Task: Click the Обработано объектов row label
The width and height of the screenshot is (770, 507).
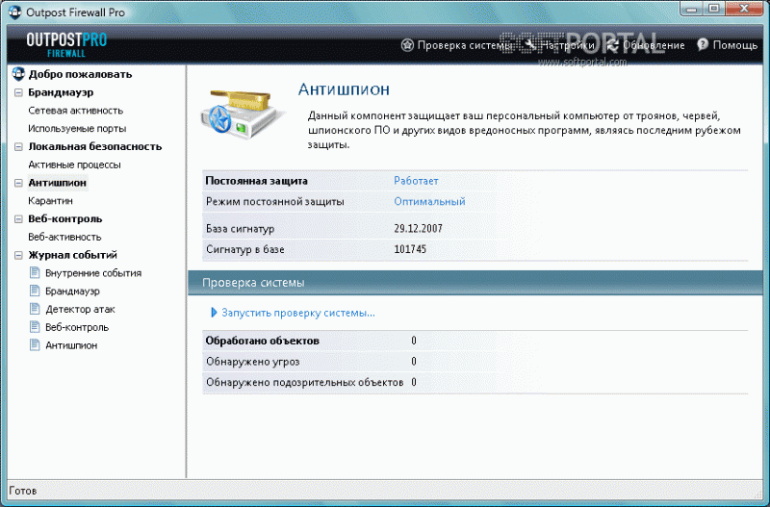Action: click(x=262, y=341)
